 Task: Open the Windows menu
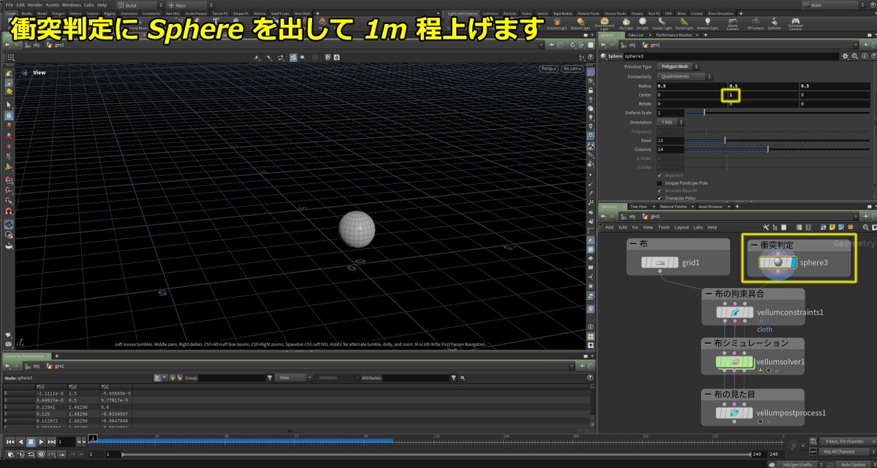point(72,5)
